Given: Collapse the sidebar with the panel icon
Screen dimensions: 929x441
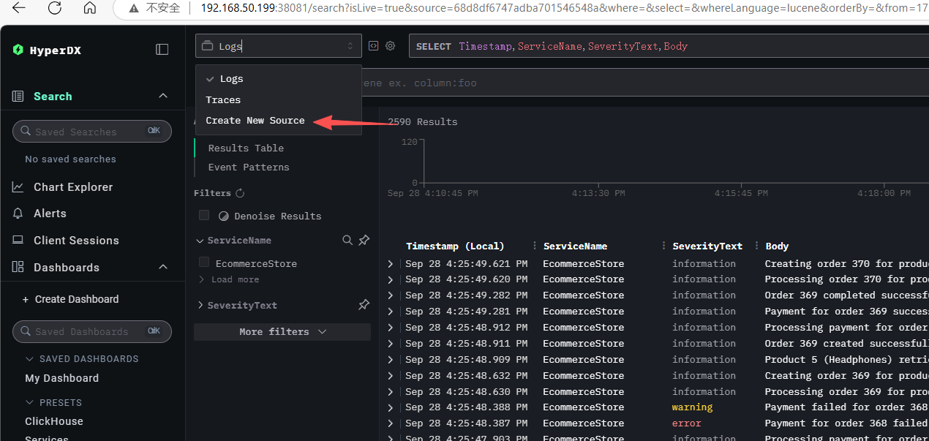Looking at the screenshot, I should point(162,50).
